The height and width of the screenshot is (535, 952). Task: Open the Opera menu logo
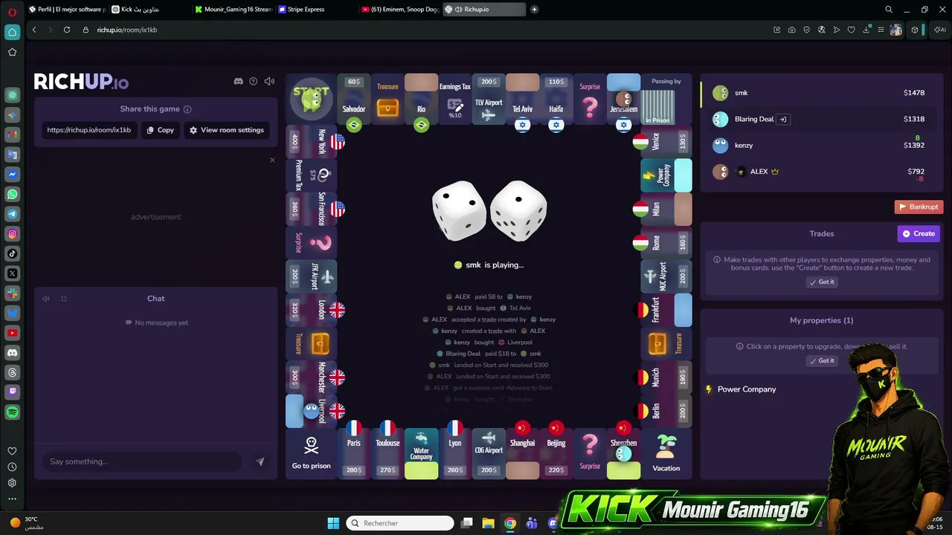pyautogui.click(x=12, y=11)
